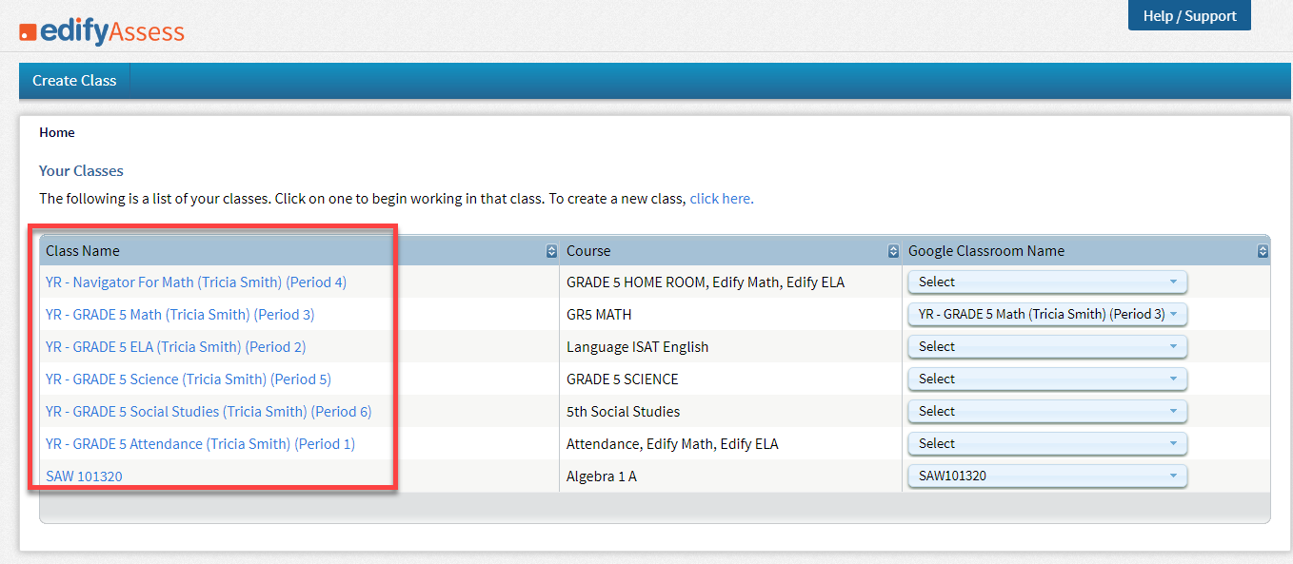Sort by Class Name column icon
The width and height of the screenshot is (1293, 564).
(551, 251)
